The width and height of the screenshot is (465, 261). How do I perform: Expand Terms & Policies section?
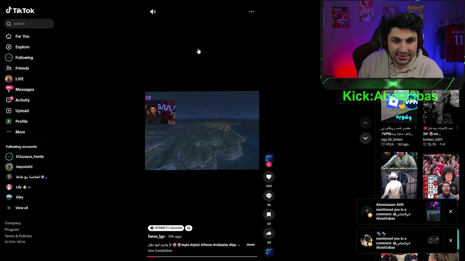18,236
